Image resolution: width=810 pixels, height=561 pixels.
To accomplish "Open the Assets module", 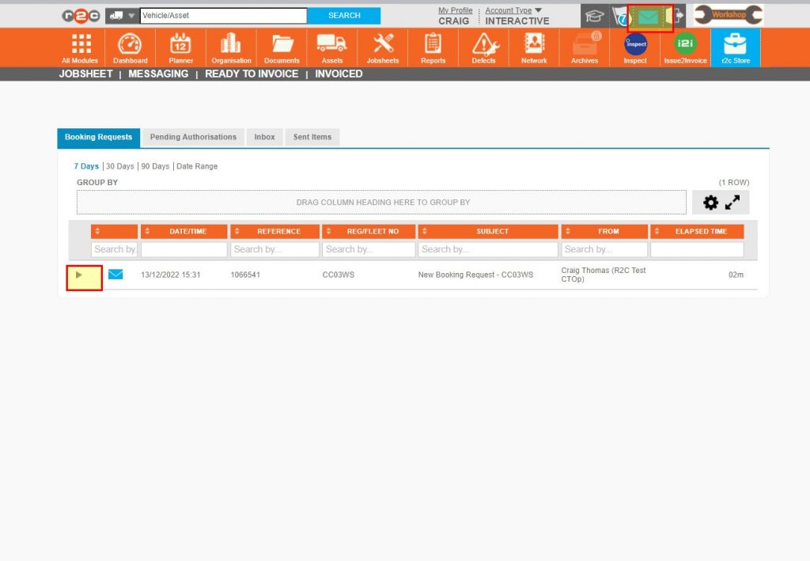I will [332, 46].
